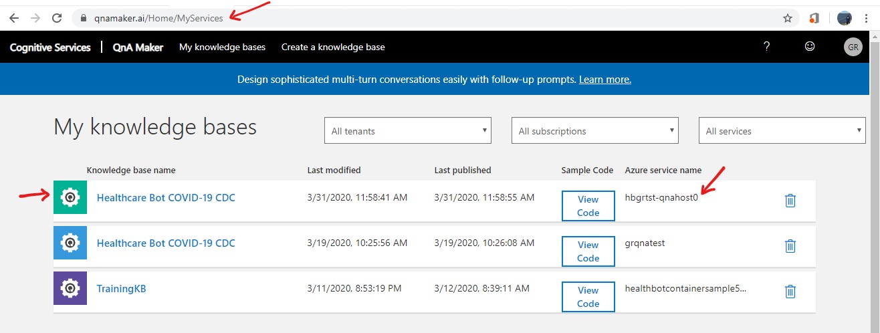This screenshot has height=333, width=880.
Task: Delete the TrainingKB knowledge base
Action: [790, 291]
